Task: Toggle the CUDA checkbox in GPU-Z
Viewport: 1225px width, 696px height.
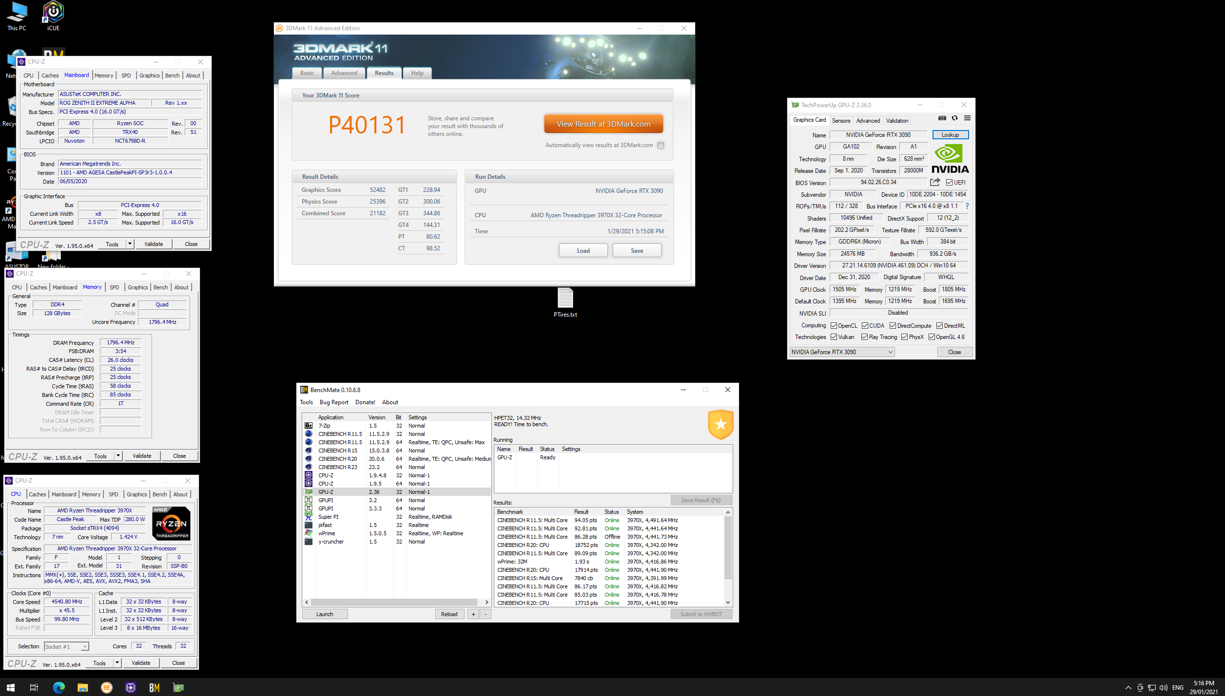Action: [x=865, y=326]
